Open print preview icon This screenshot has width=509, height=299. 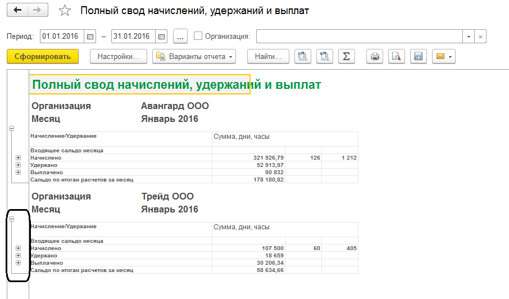(397, 56)
